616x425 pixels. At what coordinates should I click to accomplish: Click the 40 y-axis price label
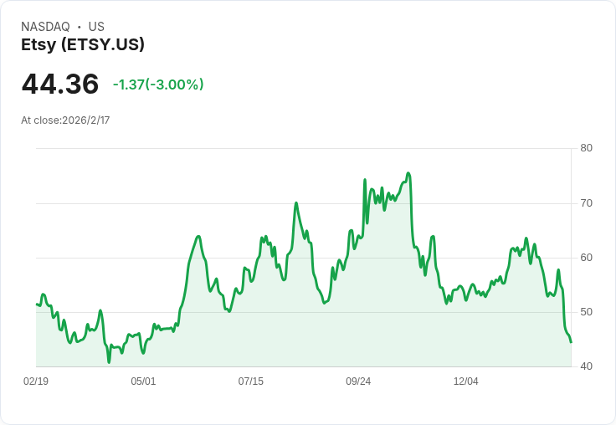pos(586,366)
